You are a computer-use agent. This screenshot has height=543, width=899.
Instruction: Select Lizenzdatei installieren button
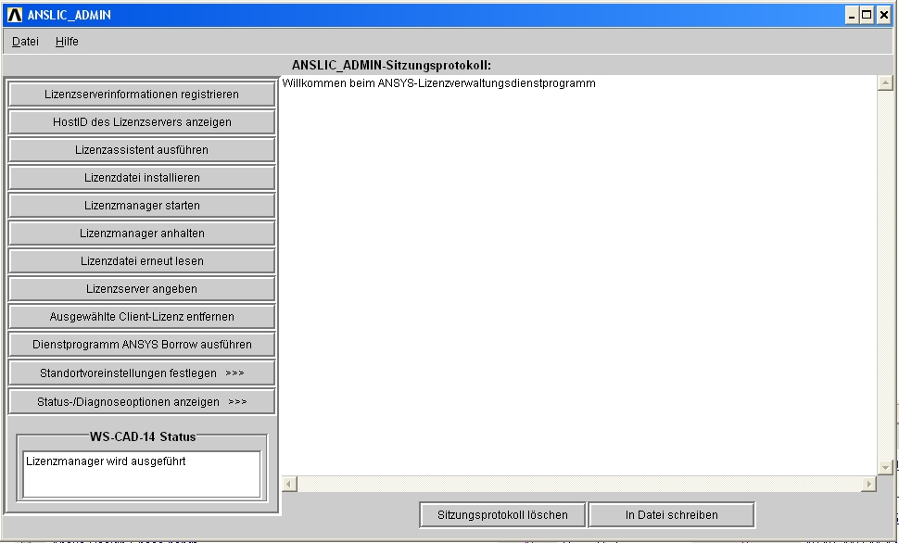point(142,178)
